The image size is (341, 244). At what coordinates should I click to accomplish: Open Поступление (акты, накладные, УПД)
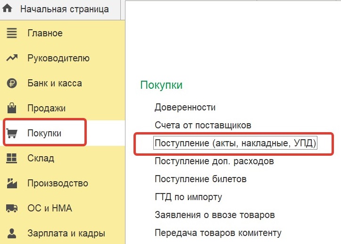tap(235, 143)
